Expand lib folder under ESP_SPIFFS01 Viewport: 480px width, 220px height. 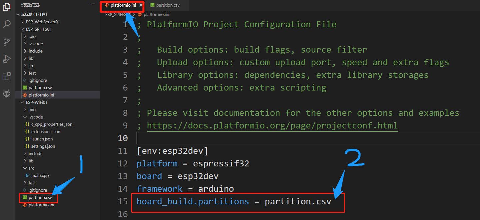[x=57, y=58]
